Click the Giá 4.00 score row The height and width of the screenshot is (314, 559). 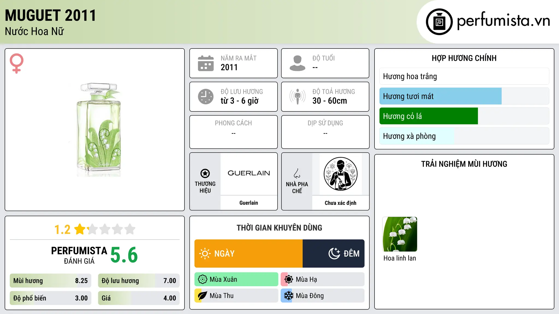coord(139,298)
